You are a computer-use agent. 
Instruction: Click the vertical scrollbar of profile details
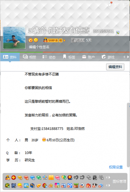[x=128, y=135]
